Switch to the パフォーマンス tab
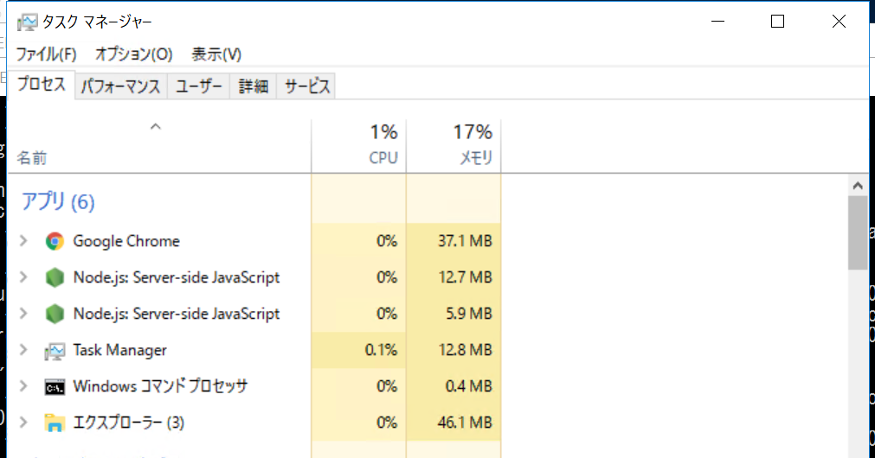The image size is (875, 458). 121,86
